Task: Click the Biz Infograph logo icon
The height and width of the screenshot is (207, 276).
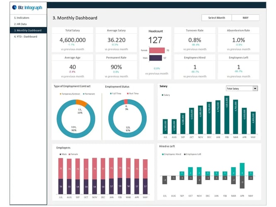Action: (14, 7)
